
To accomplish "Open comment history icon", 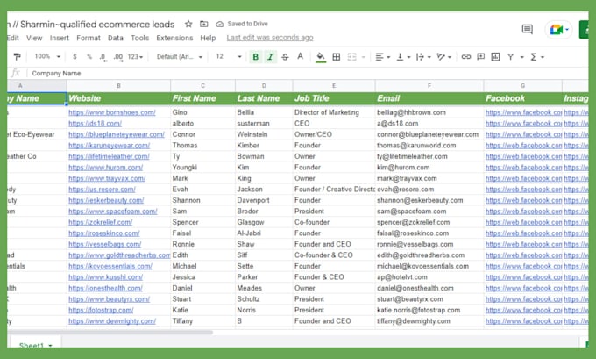I will coord(528,29).
